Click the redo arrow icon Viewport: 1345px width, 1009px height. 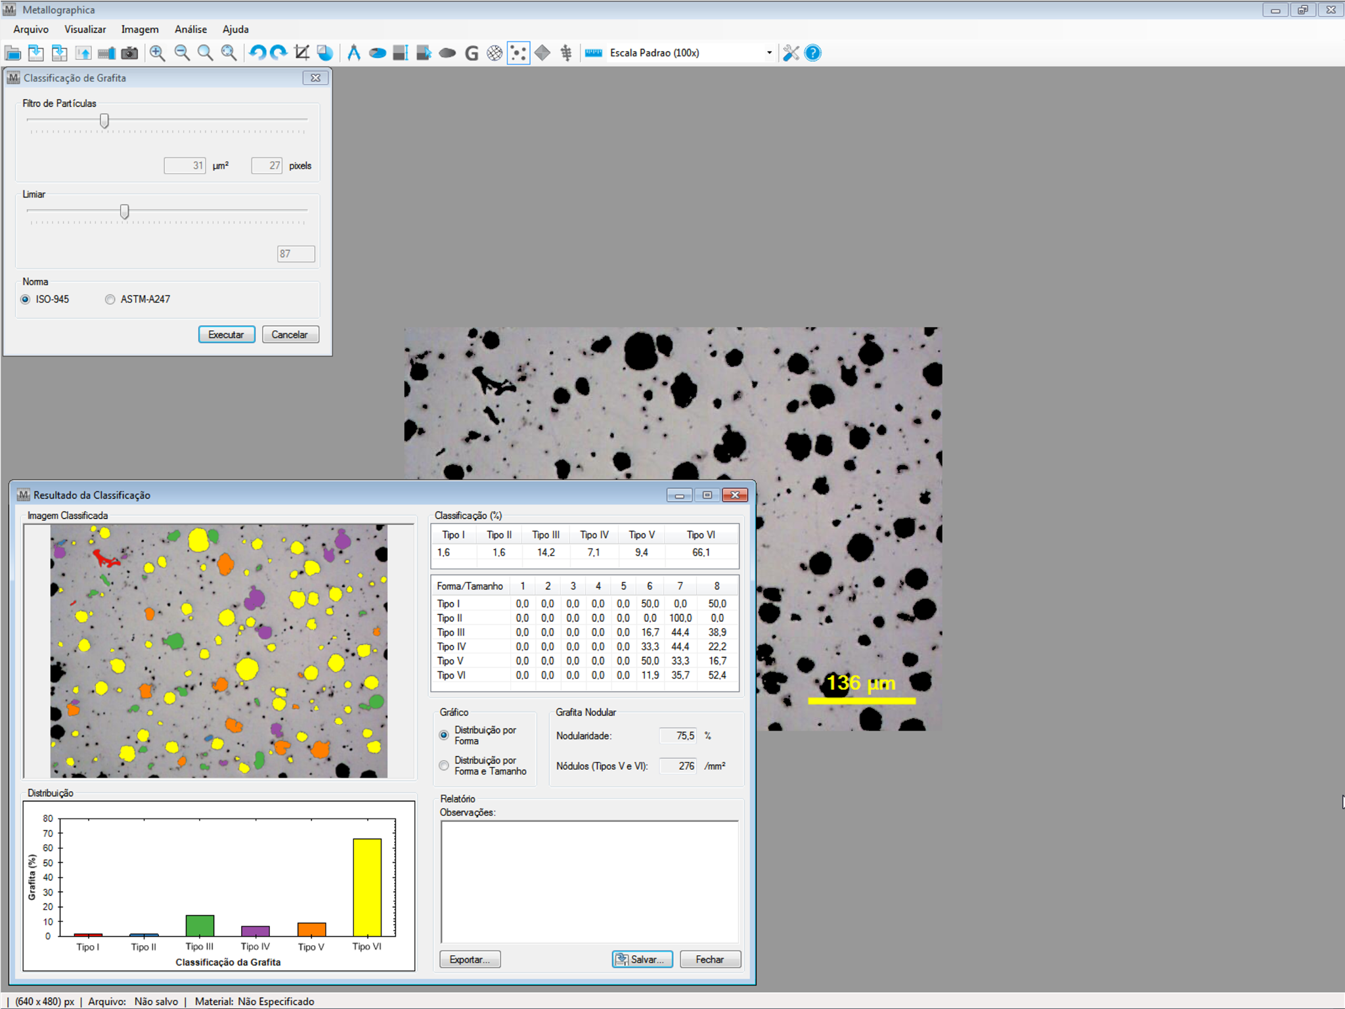tap(279, 53)
